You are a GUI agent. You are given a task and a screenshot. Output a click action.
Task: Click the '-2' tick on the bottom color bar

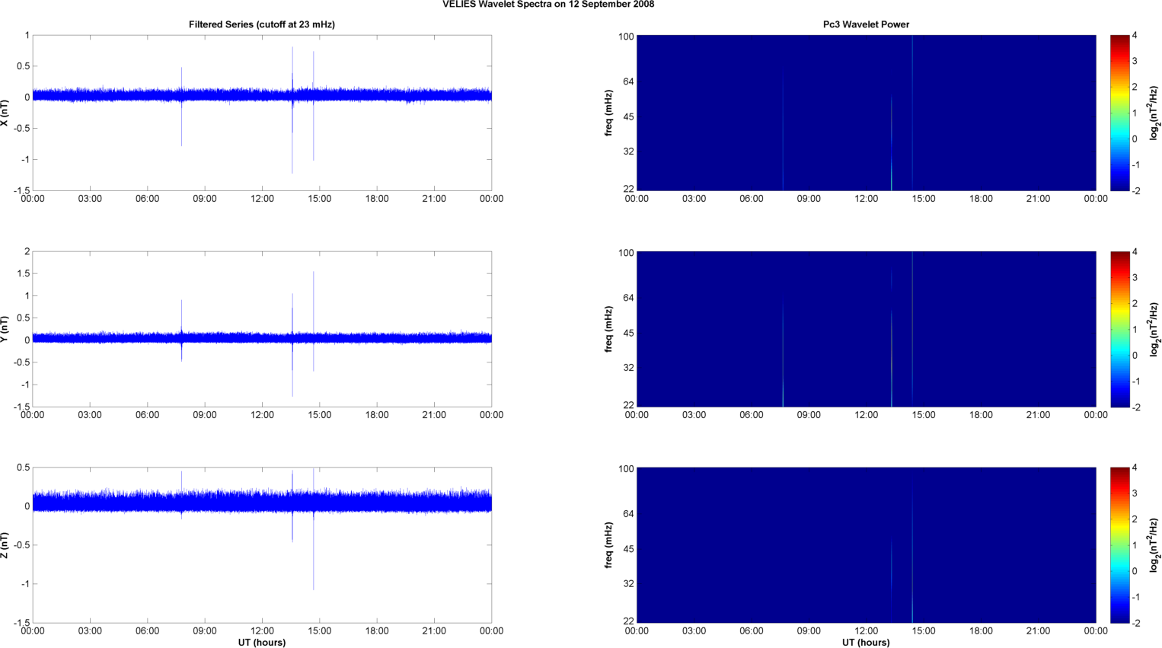1136,623
